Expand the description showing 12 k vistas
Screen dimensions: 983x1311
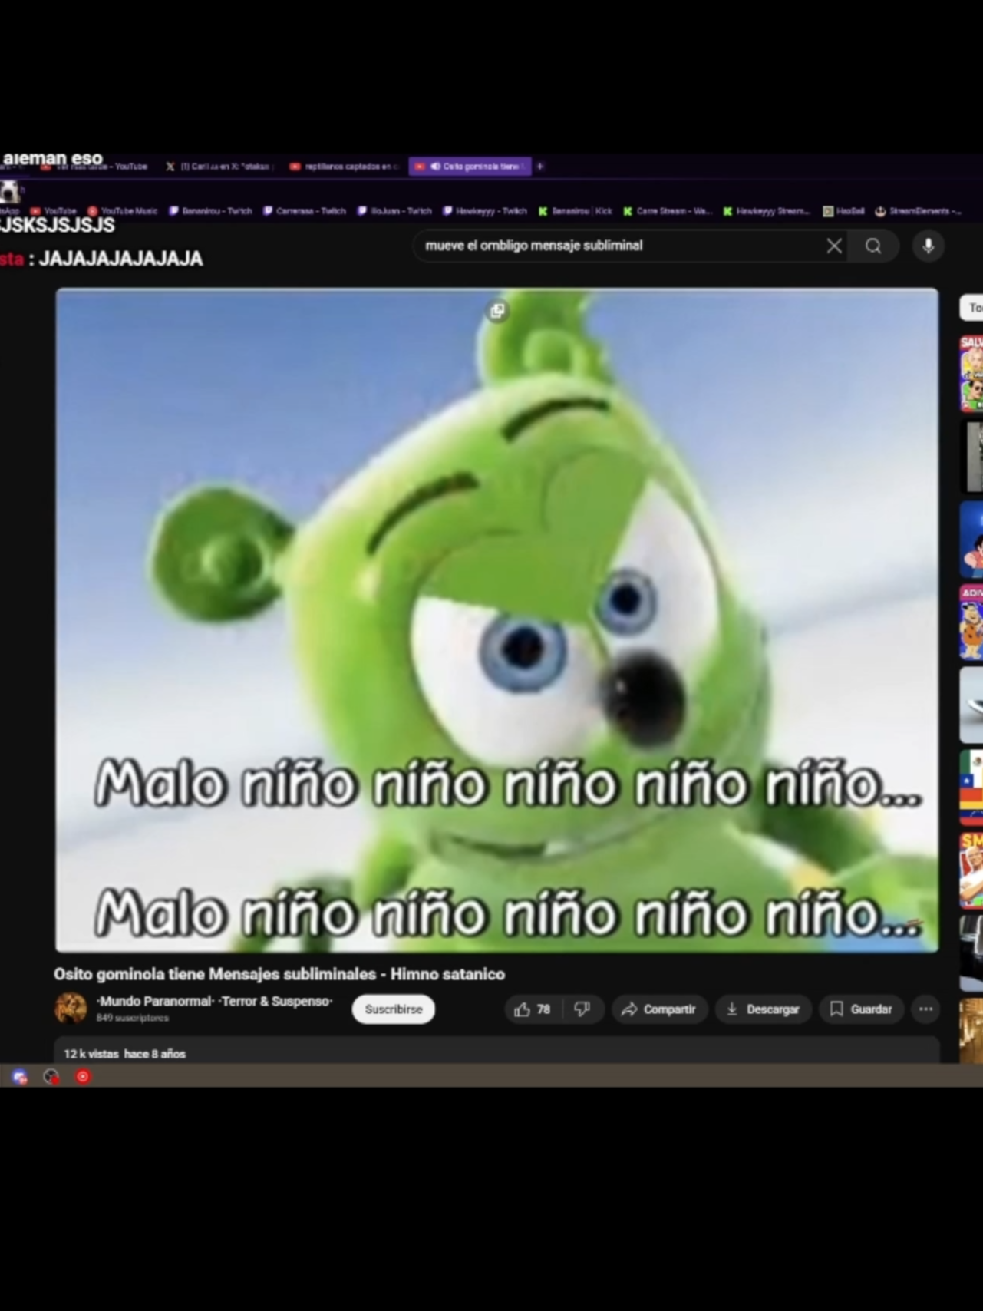(496, 1051)
